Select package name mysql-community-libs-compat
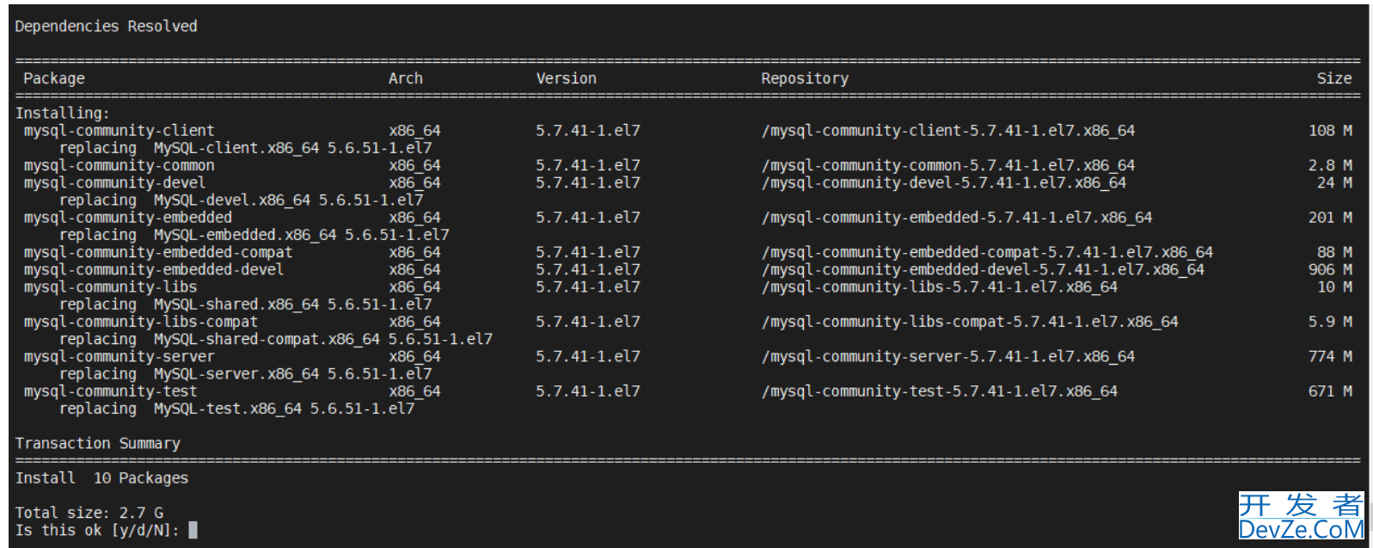The width and height of the screenshot is (1373, 548). [140, 322]
